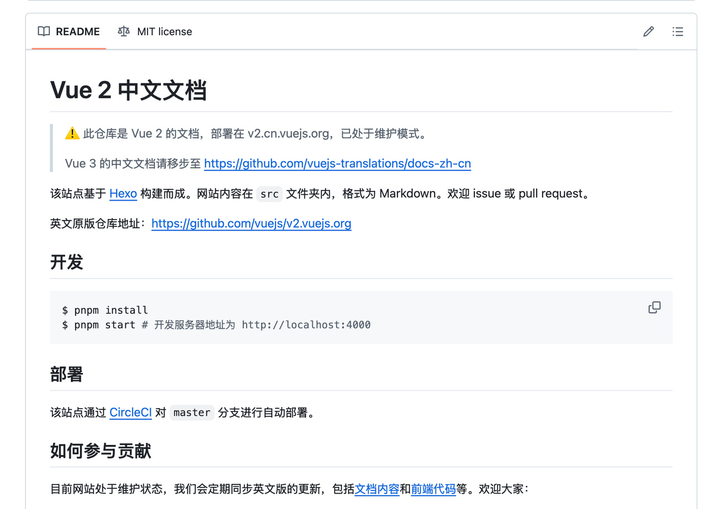Screen dimensions: 706x509
Task: Open the README tab
Action: [69, 32]
